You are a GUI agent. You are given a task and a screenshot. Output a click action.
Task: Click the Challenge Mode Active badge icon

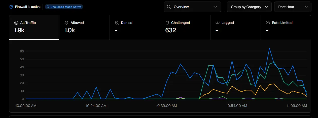click(48, 7)
